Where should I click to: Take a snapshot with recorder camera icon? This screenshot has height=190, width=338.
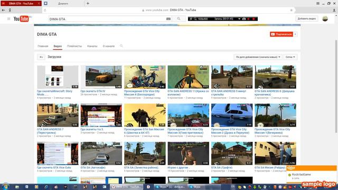click(x=244, y=19)
